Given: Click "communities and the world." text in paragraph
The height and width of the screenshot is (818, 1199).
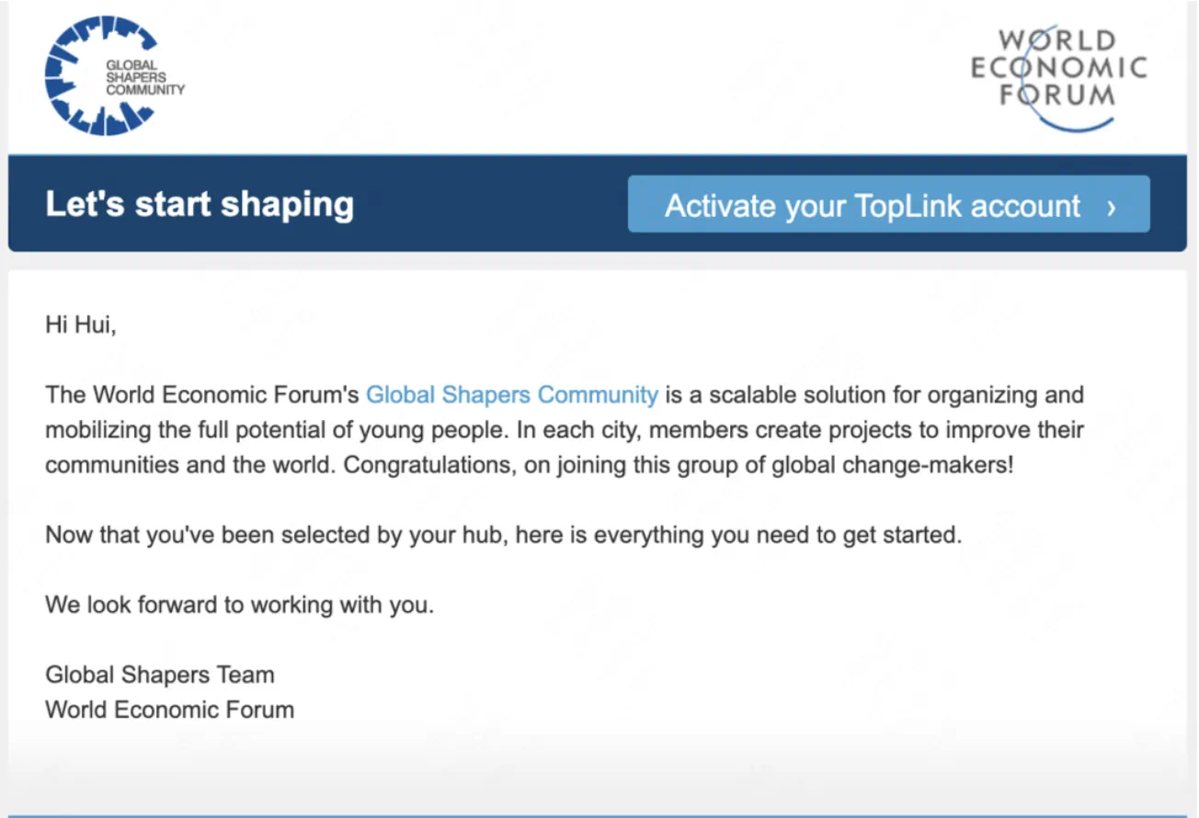Looking at the screenshot, I should [x=190, y=465].
